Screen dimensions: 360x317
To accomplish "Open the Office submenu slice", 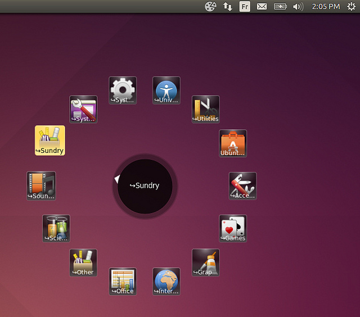I will point(123,281).
